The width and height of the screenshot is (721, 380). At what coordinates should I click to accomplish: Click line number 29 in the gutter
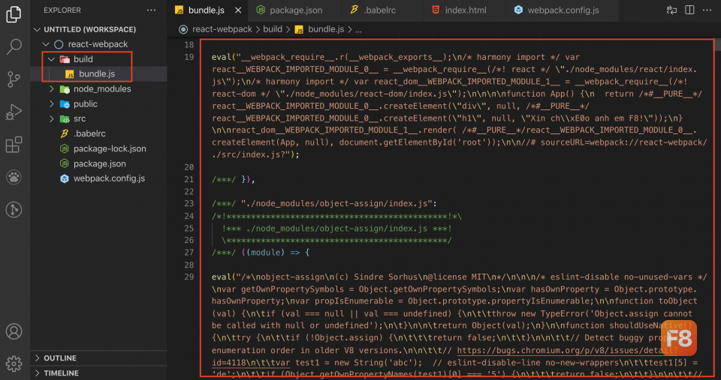[x=189, y=277]
